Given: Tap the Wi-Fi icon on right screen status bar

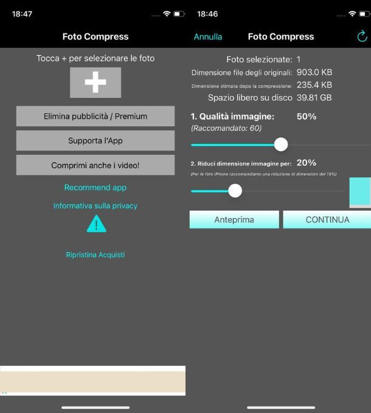Looking at the screenshot, I should point(352,14).
